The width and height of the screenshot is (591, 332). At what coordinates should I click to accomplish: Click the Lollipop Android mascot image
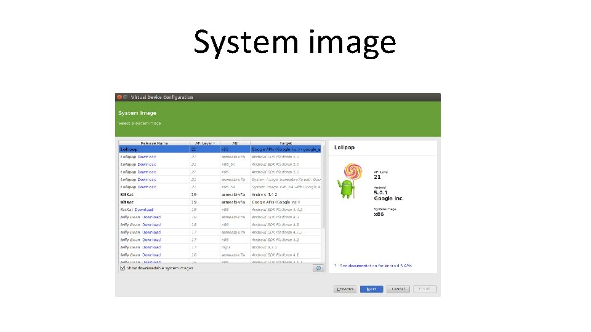point(350,181)
